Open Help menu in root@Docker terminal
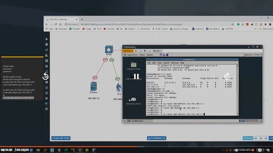Viewport: 273px width, 153px height. pos(182,63)
